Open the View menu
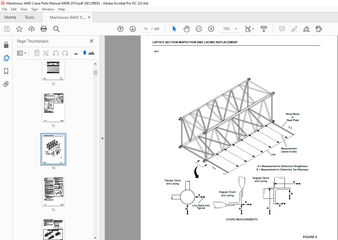338x240 pixels. click(x=24, y=9)
